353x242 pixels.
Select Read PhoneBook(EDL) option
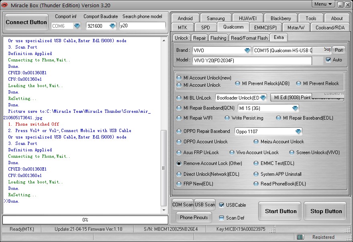pyautogui.click(x=256, y=184)
